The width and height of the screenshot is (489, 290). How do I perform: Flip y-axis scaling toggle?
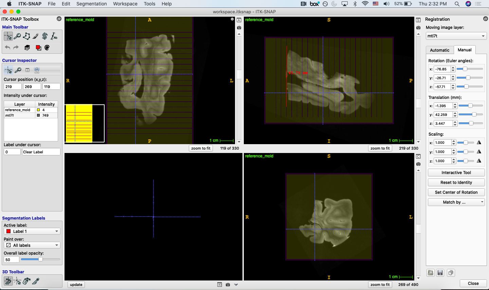tap(479, 152)
